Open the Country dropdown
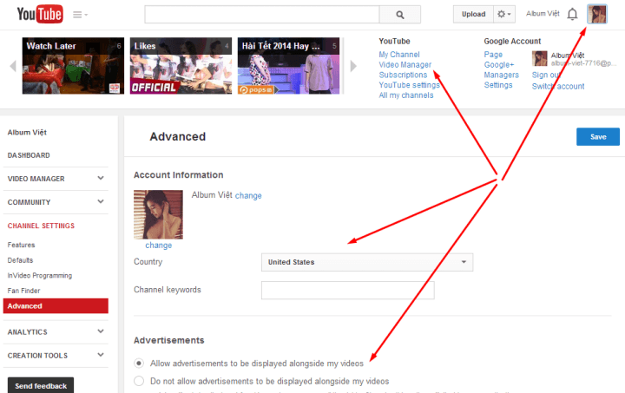 [x=367, y=262]
